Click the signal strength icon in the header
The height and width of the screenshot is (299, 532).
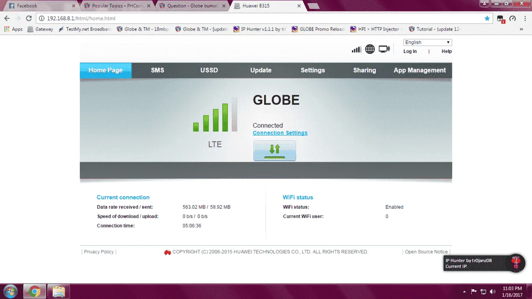[356, 49]
